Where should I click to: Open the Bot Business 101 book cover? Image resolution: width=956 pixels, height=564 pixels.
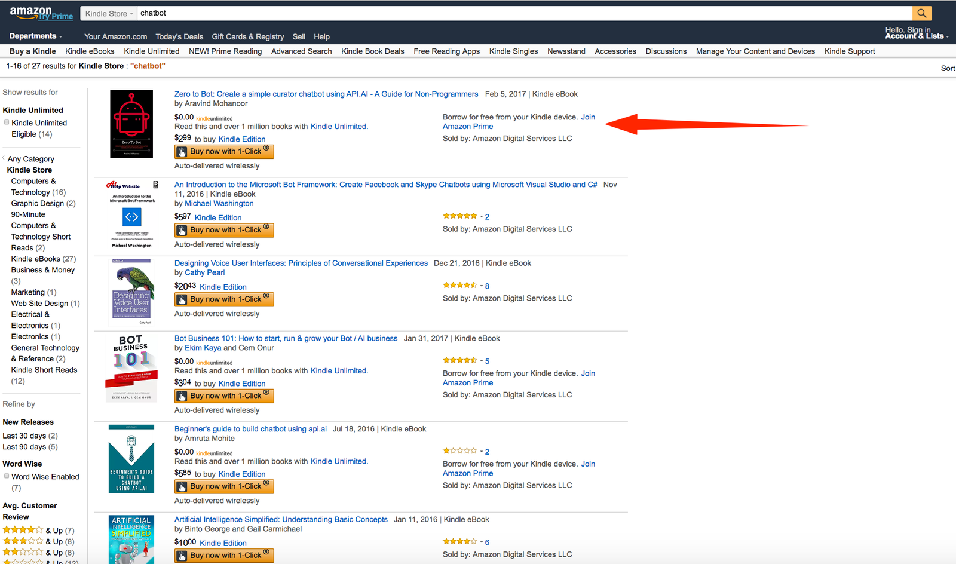point(132,368)
